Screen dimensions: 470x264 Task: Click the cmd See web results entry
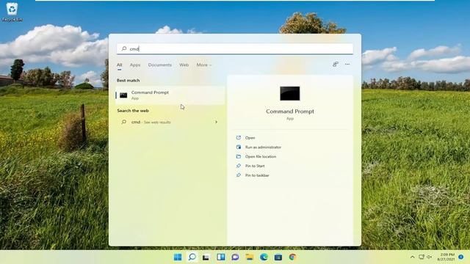point(170,122)
